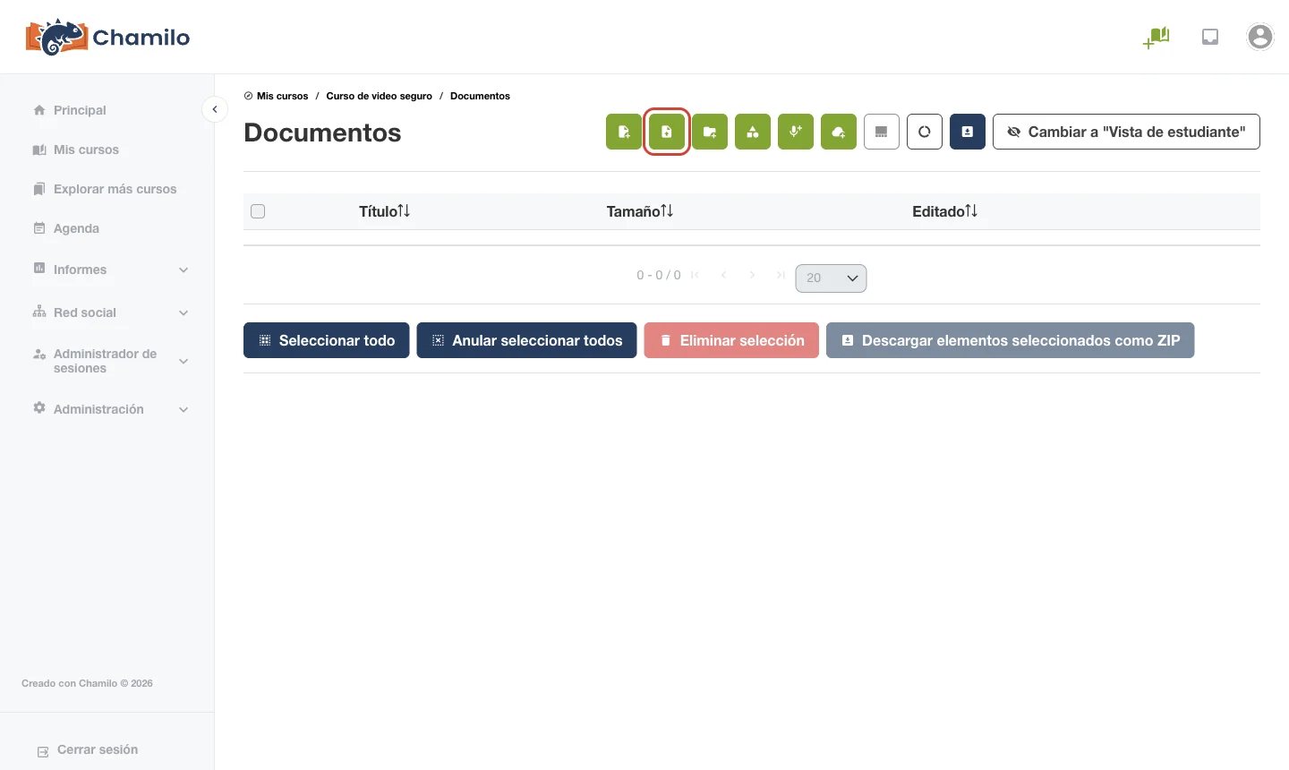Switch to "Vista de estudiante"
Screen dimensions: 1289x770
[x=1126, y=132]
